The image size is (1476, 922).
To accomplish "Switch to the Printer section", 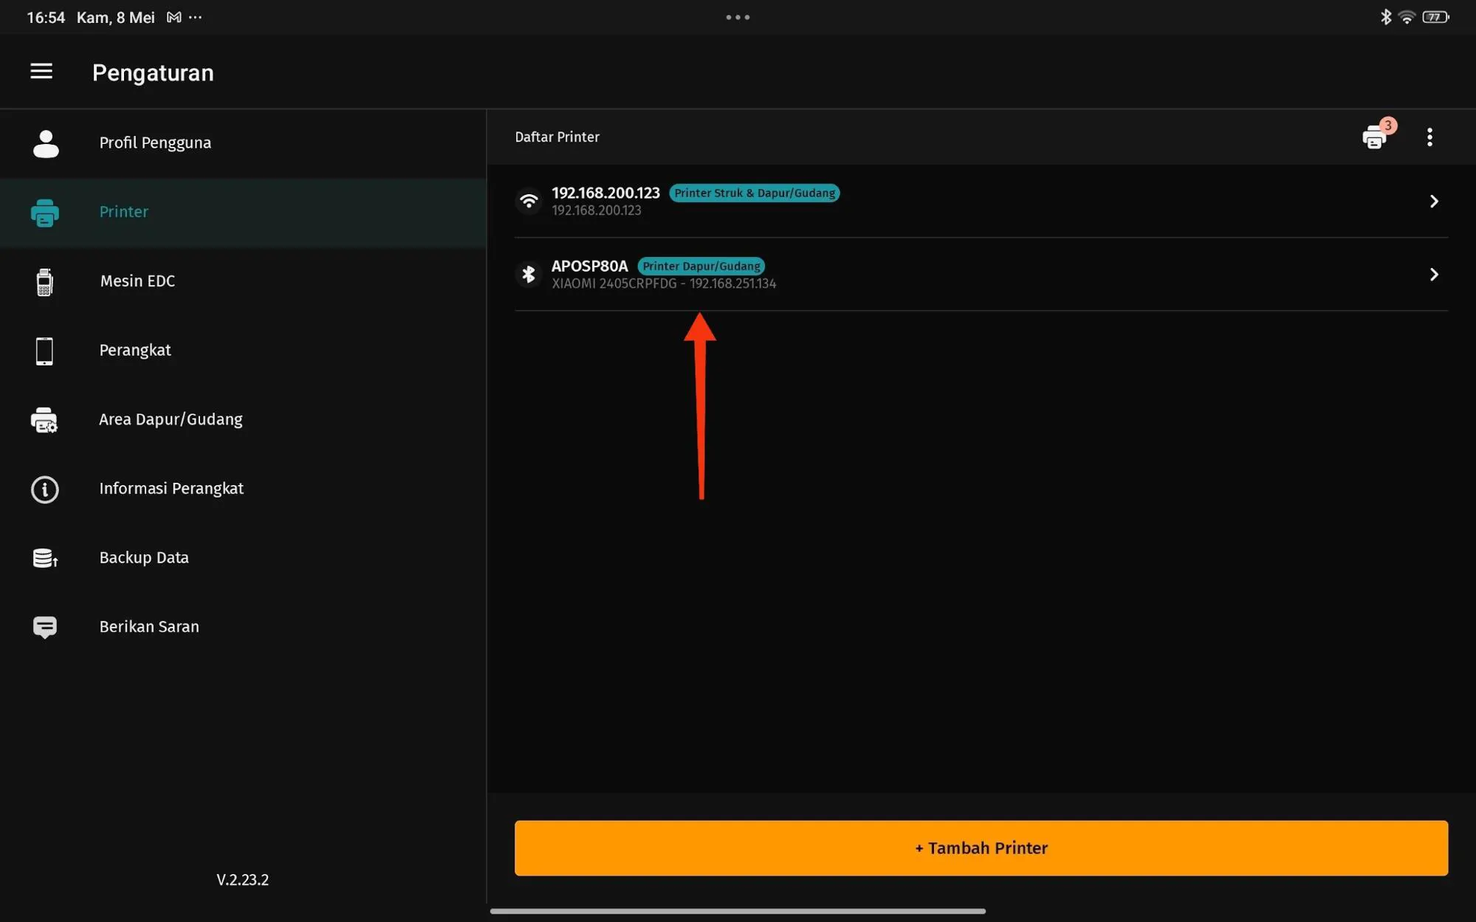I will coord(123,212).
